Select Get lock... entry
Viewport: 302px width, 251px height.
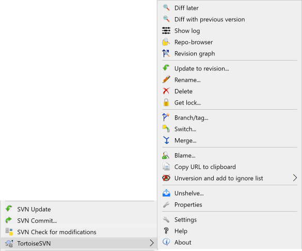coord(230,102)
